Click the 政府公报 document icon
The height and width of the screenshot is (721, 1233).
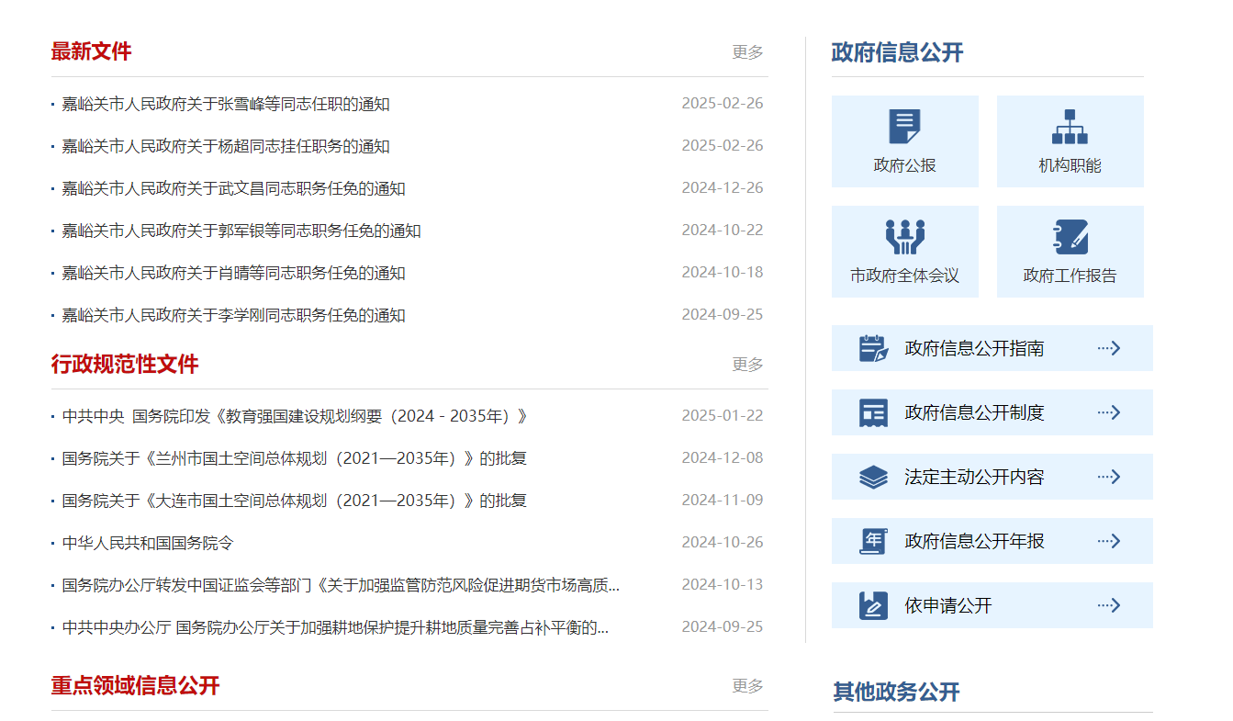point(904,127)
